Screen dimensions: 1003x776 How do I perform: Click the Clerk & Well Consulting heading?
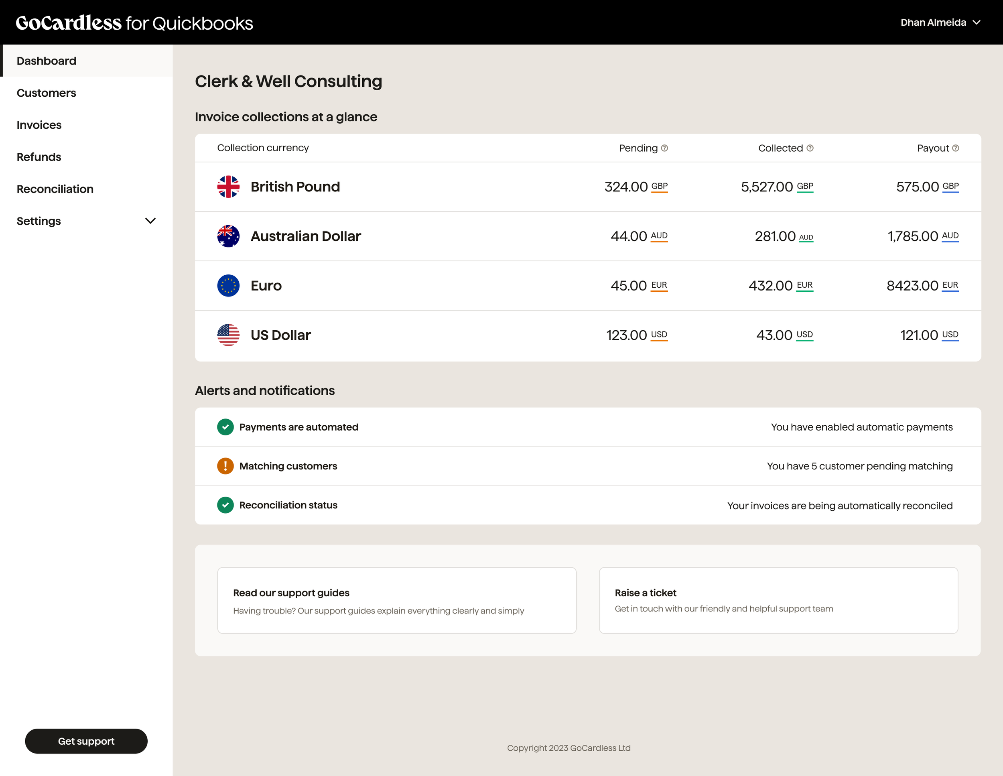[288, 81]
